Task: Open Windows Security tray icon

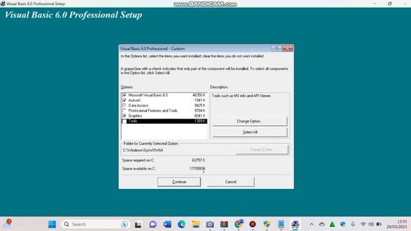Action: [342, 224]
